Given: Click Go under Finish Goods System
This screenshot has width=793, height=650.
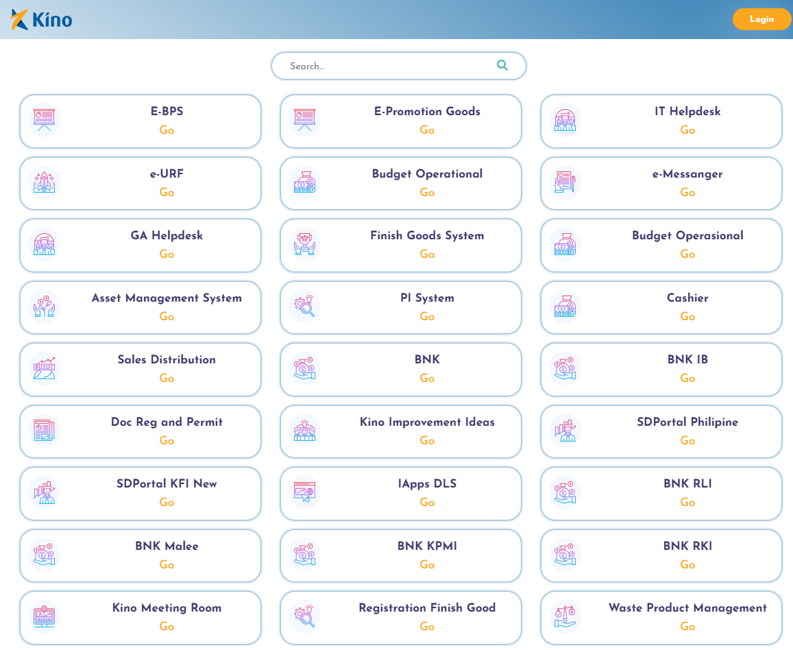Looking at the screenshot, I should [x=428, y=254].
